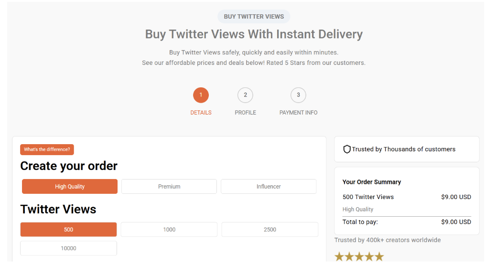Viewport: 496px width, 274px height.
Task: Click the "What's the difference?" button
Action: pyautogui.click(x=47, y=149)
